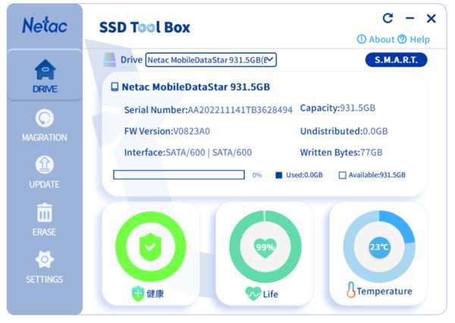Minimize the SSD Tool Box window
Image resolution: width=455 pixels, height=323 pixels.
[409, 18]
